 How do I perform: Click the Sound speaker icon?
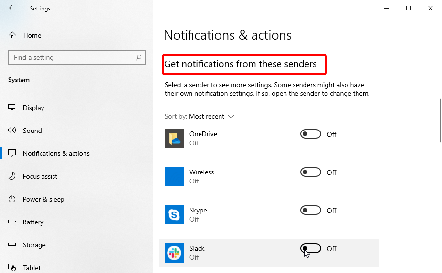coord(12,130)
